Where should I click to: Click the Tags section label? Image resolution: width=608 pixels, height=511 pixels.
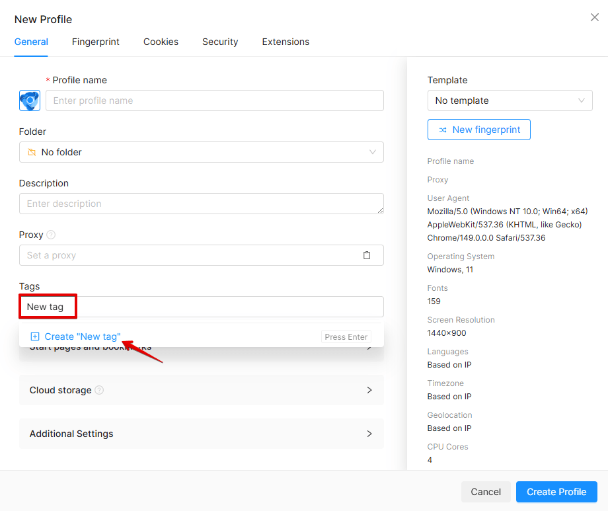tap(30, 286)
